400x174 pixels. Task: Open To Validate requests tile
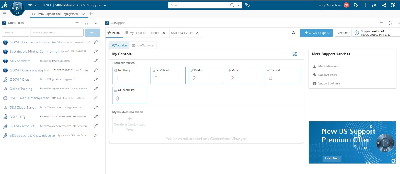(168, 75)
